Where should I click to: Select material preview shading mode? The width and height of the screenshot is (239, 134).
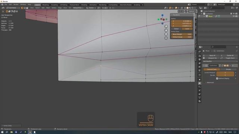pyautogui.click(x=190, y=8)
